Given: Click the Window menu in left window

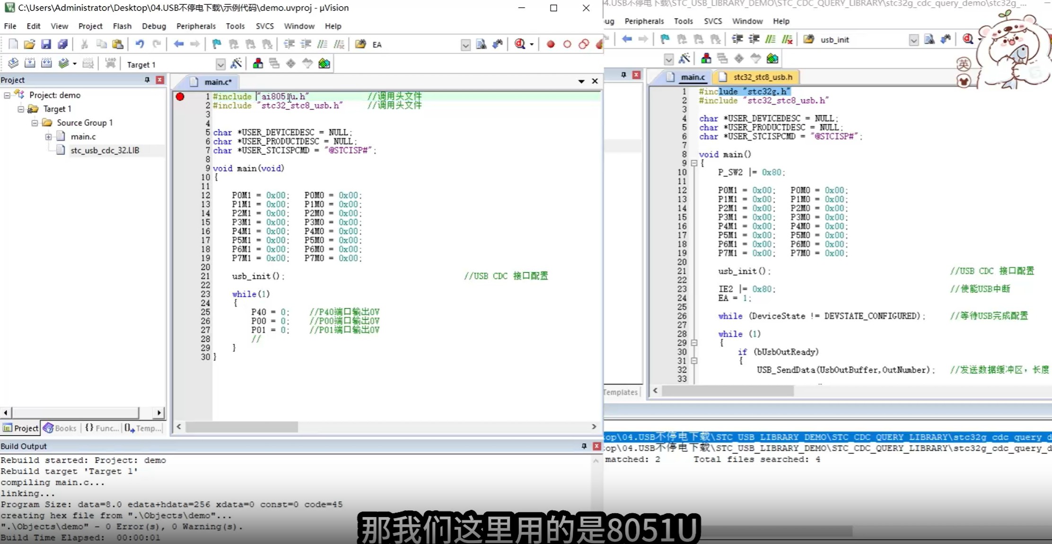Looking at the screenshot, I should [299, 26].
